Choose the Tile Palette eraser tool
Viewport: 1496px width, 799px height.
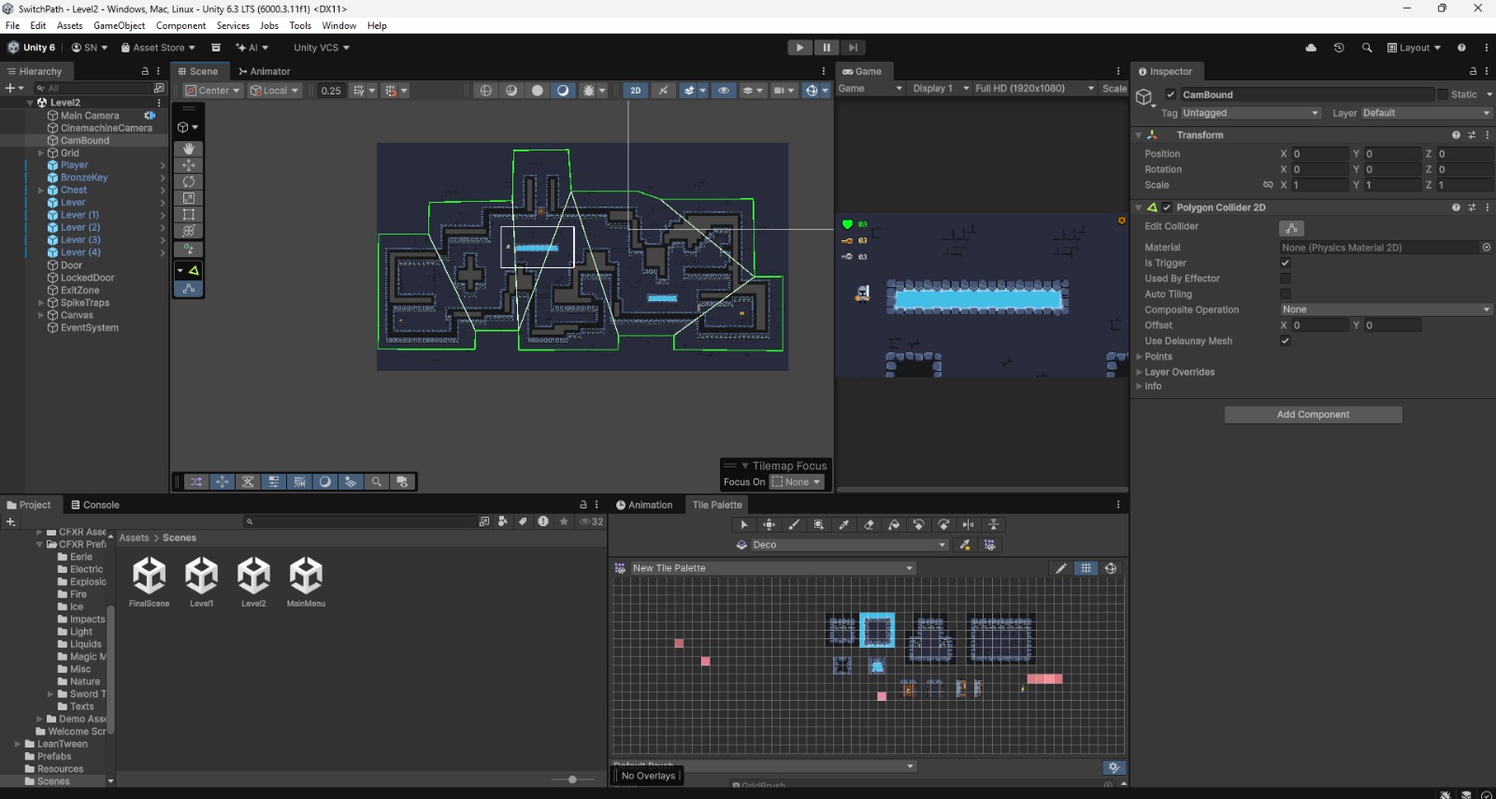(869, 524)
